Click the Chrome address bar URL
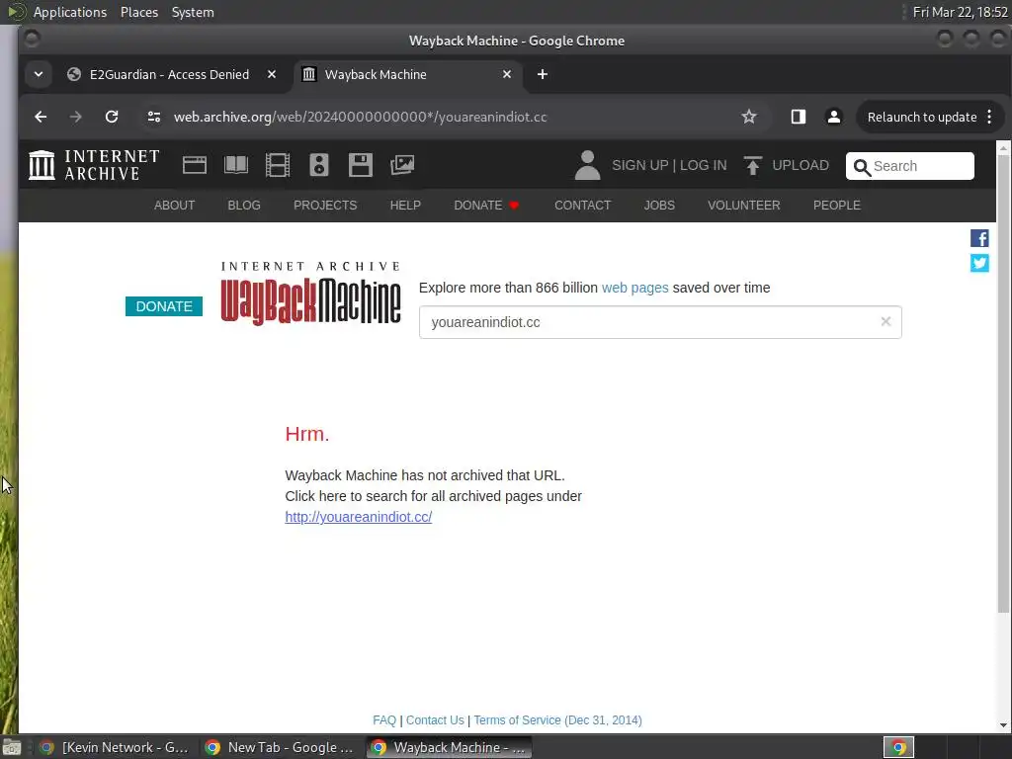Image resolution: width=1012 pixels, height=759 pixels. pos(360,117)
